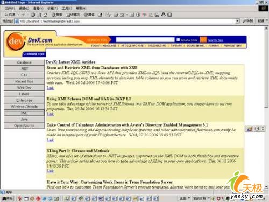
Task: Open the Forums nav link
Action: [214, 46]
